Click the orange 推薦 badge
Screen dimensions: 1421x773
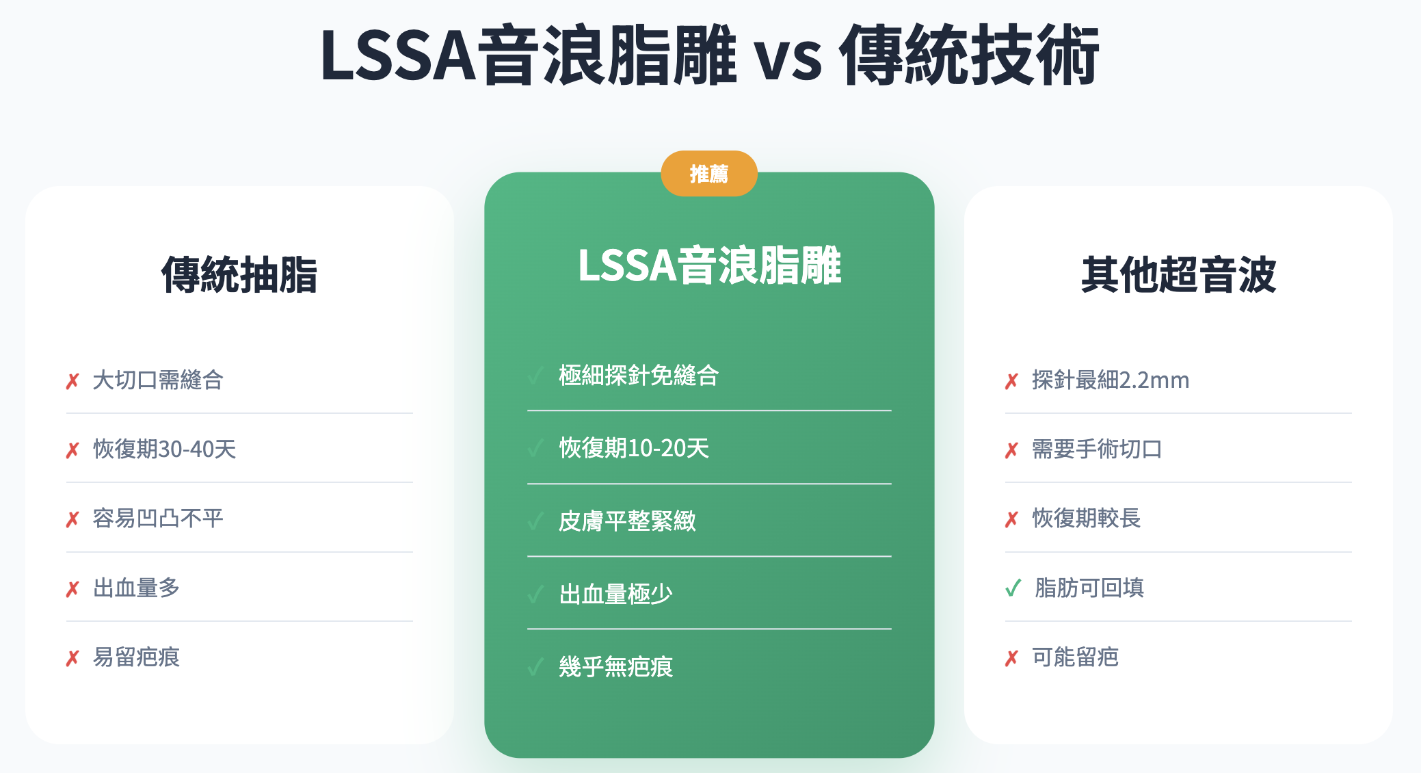708,174
